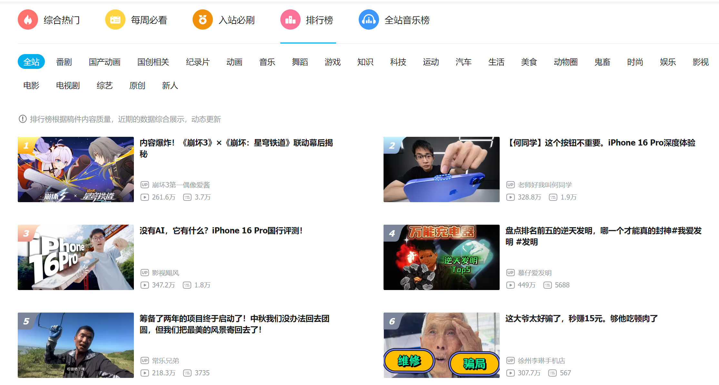Choose the 国产动画 category
This screenshot has width=719, height=385.
pos(105,62)
